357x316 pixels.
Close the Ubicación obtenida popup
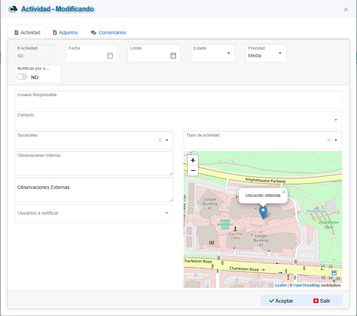tap(284, 192)
